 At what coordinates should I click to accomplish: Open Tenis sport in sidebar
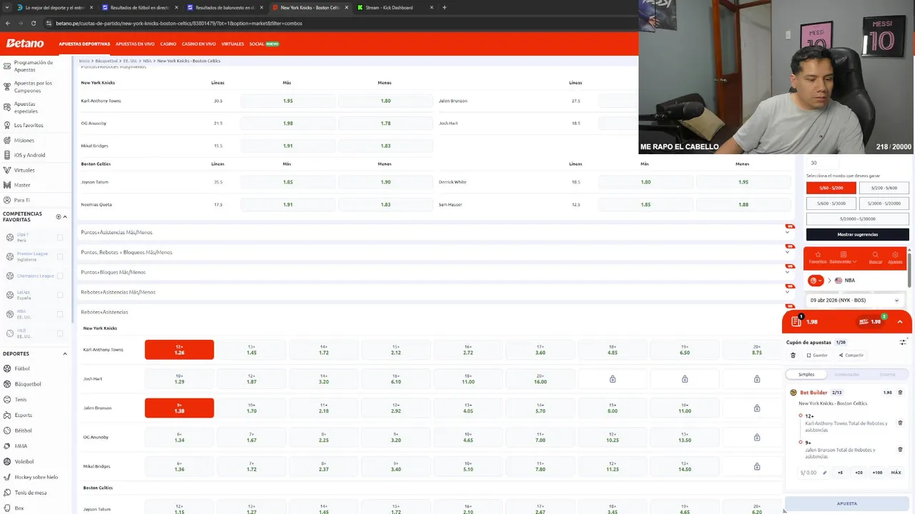[21, 400]
